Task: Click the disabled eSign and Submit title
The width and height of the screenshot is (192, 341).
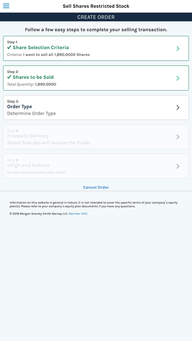Action: click(28, 165)
